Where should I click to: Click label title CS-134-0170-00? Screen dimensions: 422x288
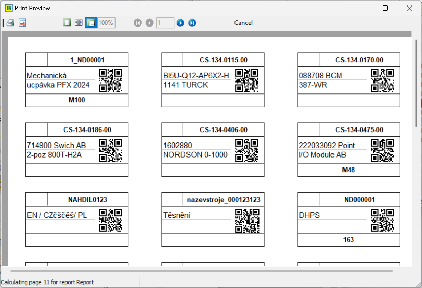(x=359, y=60)
